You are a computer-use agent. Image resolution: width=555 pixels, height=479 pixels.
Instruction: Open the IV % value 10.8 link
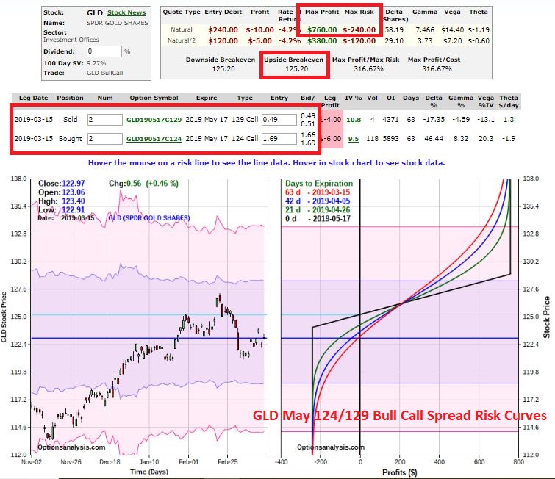point(354,120)
